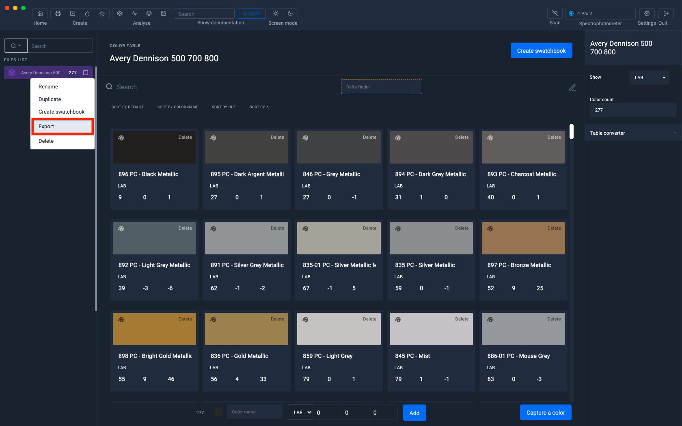Click blue Create swatchbook button

[541, 51]
